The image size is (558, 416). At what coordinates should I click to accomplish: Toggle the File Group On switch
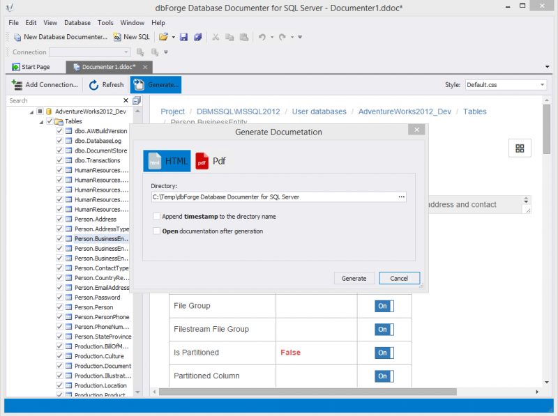click(x=384, y=306)
